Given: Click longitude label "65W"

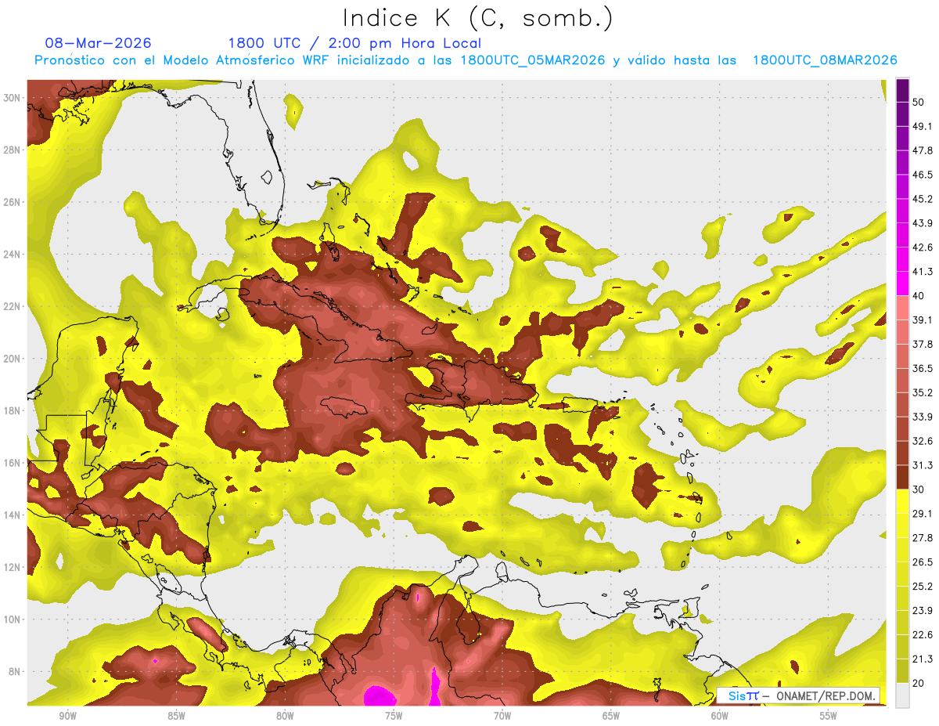Looking at the screenshot, I should pos(611,717).
